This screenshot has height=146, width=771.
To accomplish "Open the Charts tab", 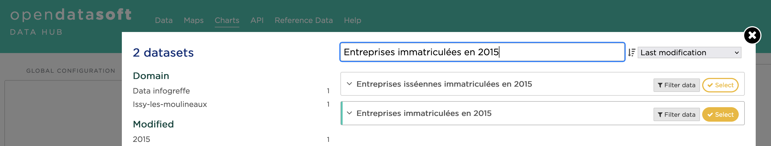I will point(227,21).
